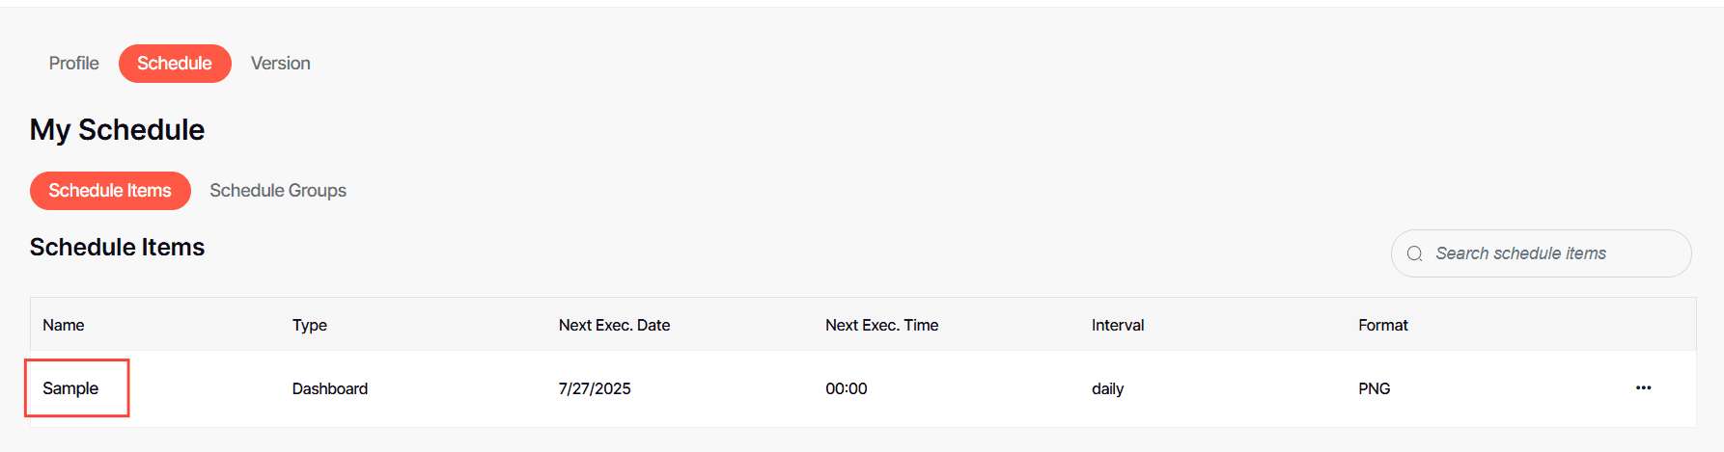Click the 00:00 execution time cell
Image resolution: width=1724 pixels, height=452 pixels.
(x=847, y=388)
